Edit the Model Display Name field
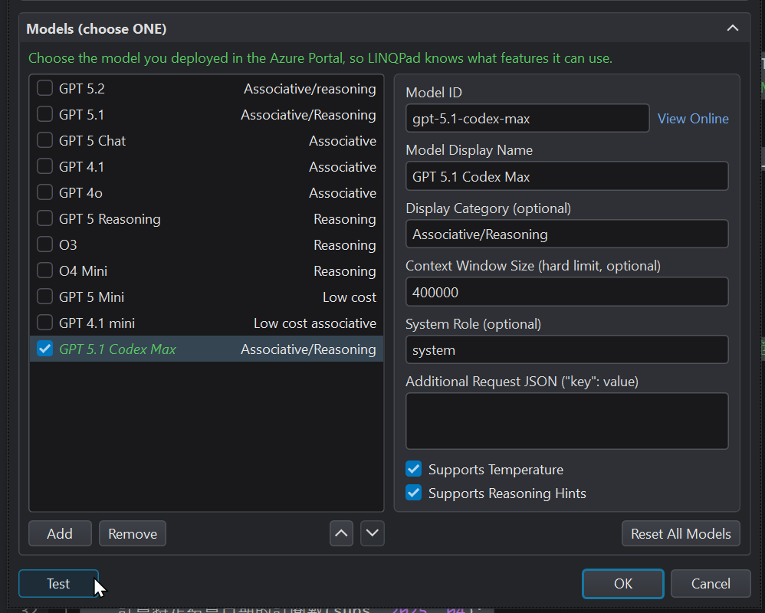 click(567, 176)
